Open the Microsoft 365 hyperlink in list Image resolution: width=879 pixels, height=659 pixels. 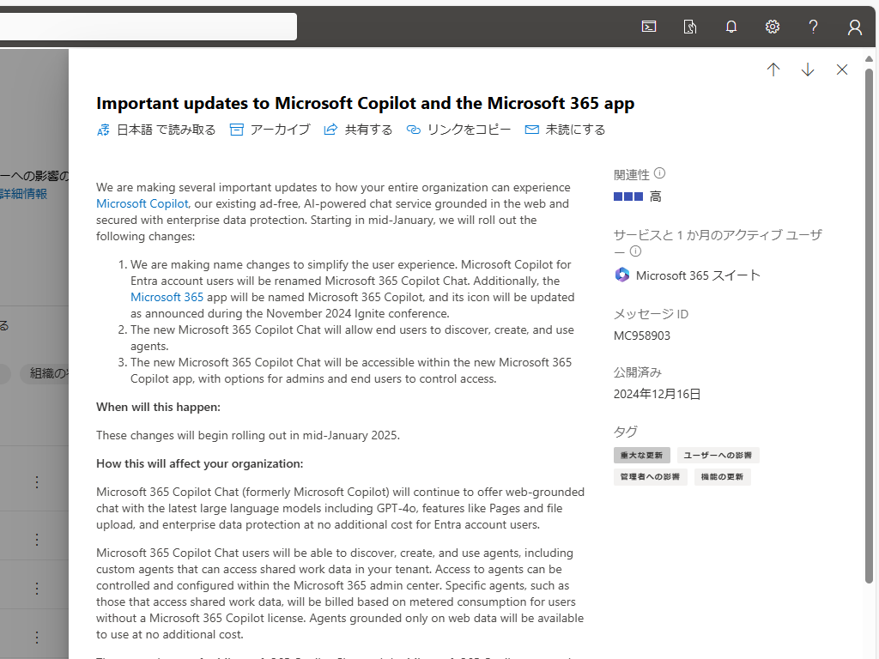pos(167,297)
